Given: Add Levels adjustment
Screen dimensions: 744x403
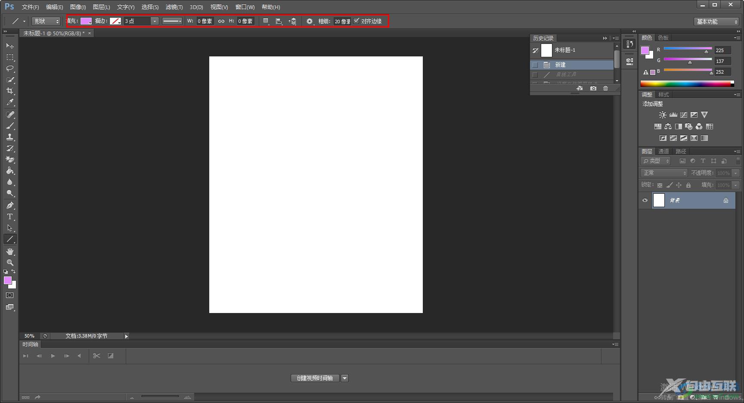Looking at the screenshot, I should coord(673,115).
